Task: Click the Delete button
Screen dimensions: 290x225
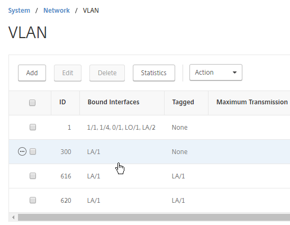Action: [107, 73]
